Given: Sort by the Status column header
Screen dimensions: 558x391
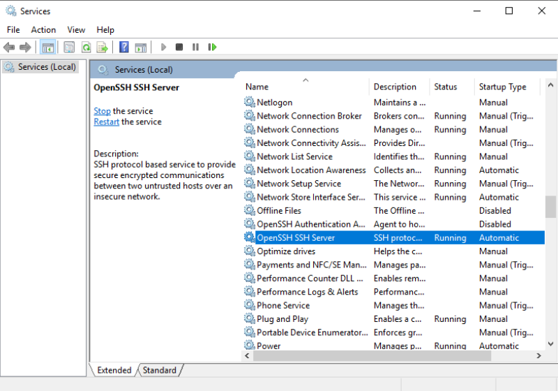Looking at the screenshot, I should 451,87.
